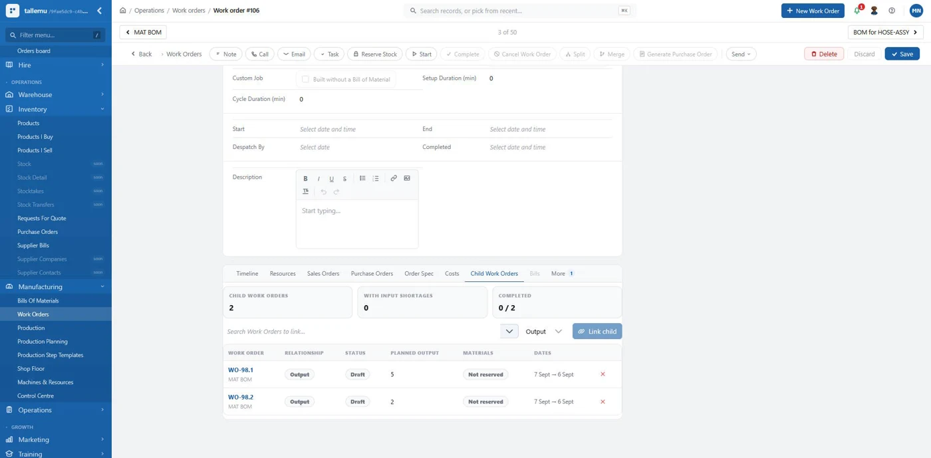
Task: Open the WO-98.1 link
Action: (x=241, y=370)
